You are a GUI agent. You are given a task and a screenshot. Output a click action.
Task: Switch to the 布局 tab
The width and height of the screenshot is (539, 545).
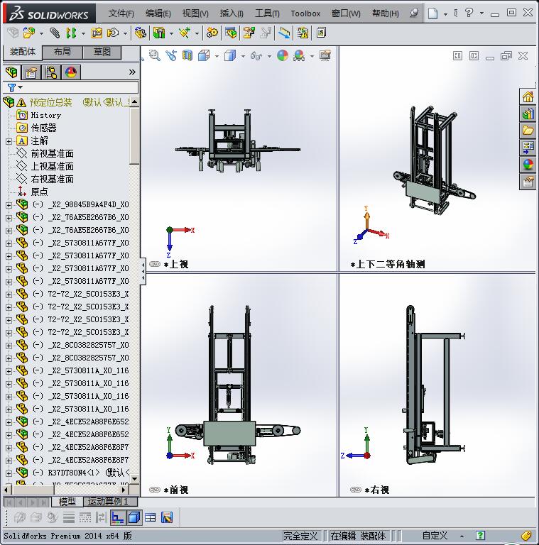point(62,52)
